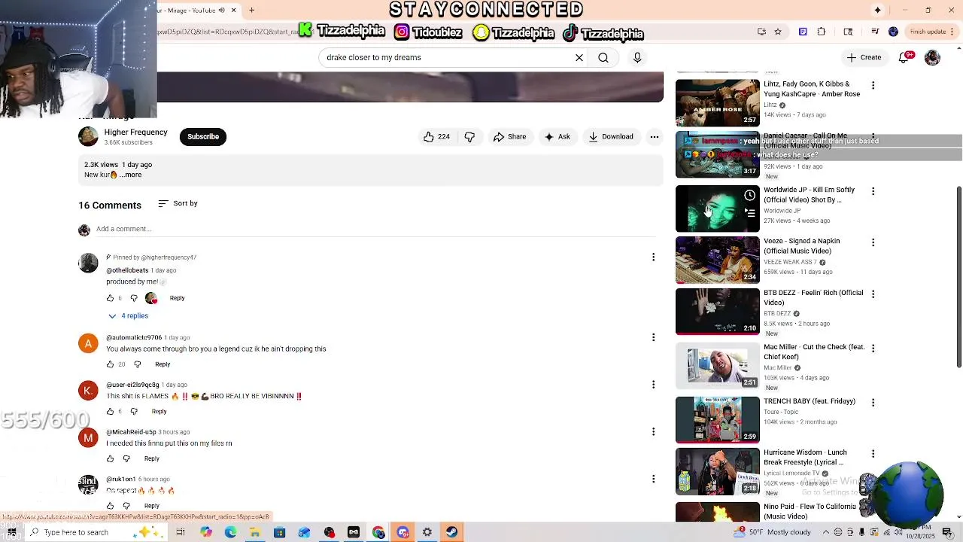The height and width of the screenshot is (542, 963).
Task: Open the Ask AI button
Action: (x=557, y=137)
